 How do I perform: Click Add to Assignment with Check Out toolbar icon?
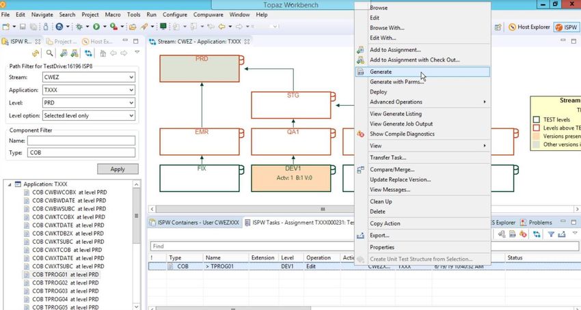coord(75,53)
